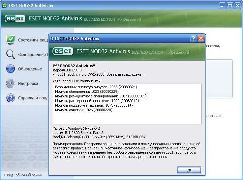The image size is (243, 180).
Task: Click ESET logo in About dialog banner
Action: (63, 51)
